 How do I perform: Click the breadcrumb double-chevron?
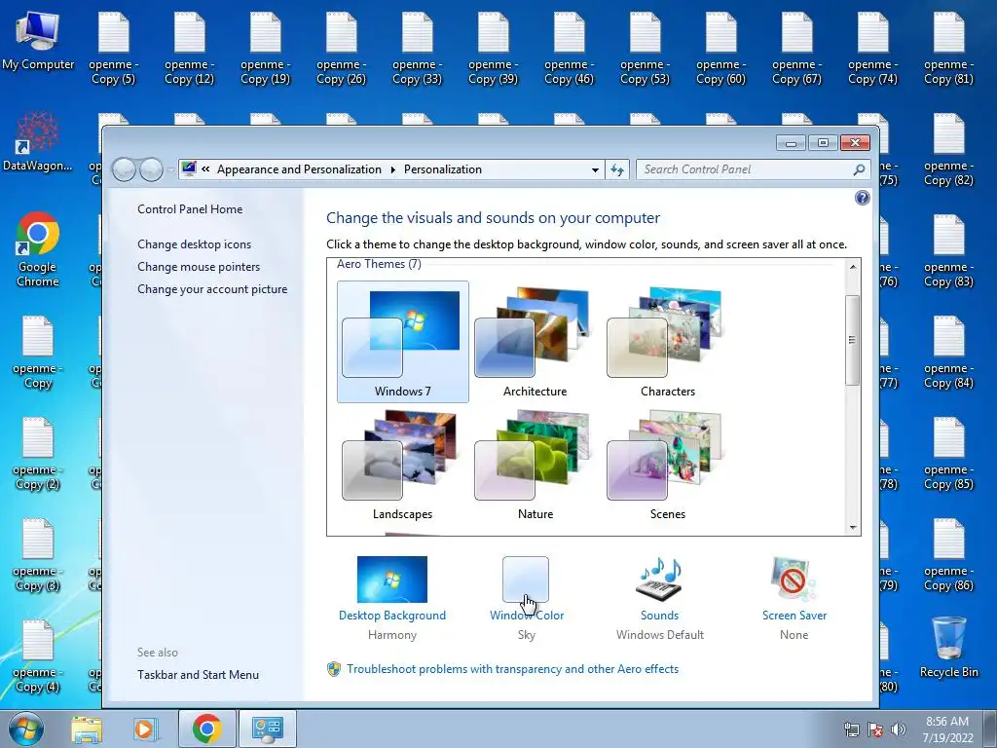coord(205,169)
